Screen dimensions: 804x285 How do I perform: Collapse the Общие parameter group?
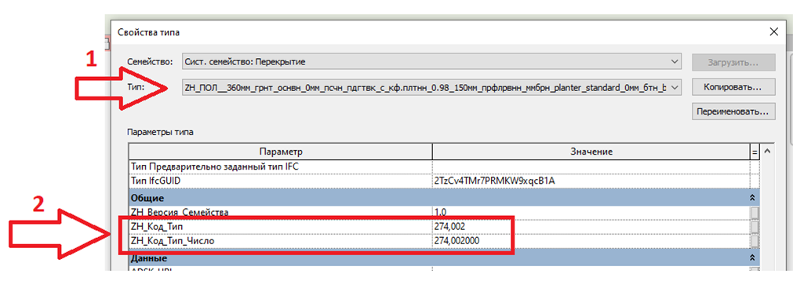coord(753,197)
